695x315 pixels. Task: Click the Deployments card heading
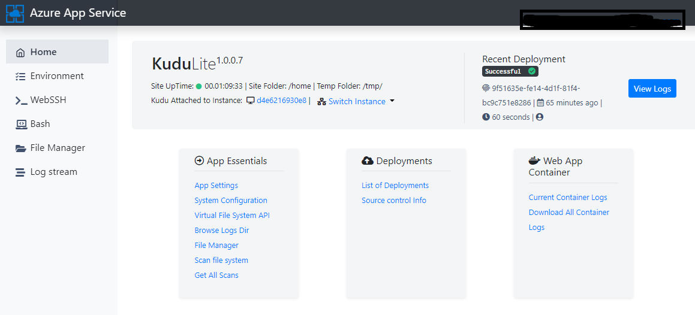(404, 160)
